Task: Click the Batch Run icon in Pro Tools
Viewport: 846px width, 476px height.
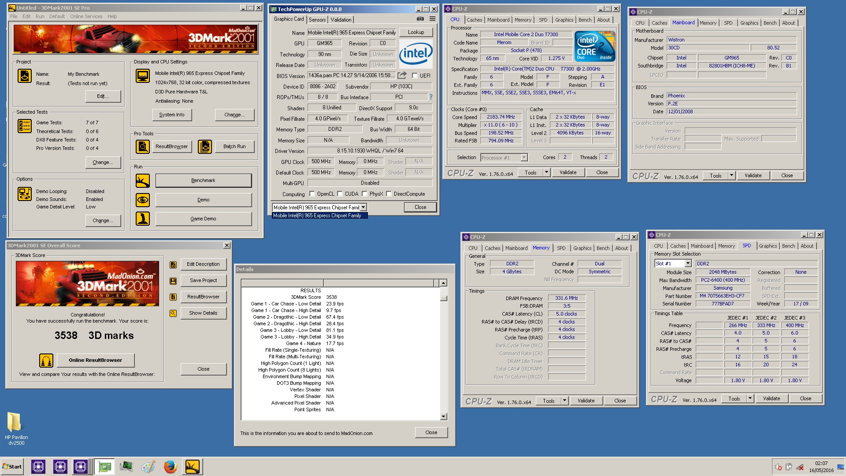Action: (x=205, y=146)
